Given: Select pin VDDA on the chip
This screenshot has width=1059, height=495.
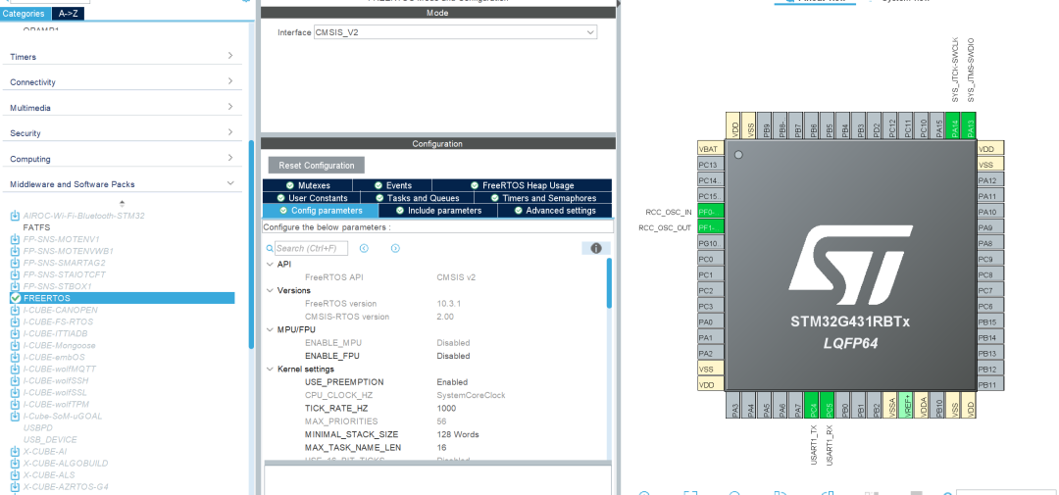Looking at the screenshot, I should (922, 406).
